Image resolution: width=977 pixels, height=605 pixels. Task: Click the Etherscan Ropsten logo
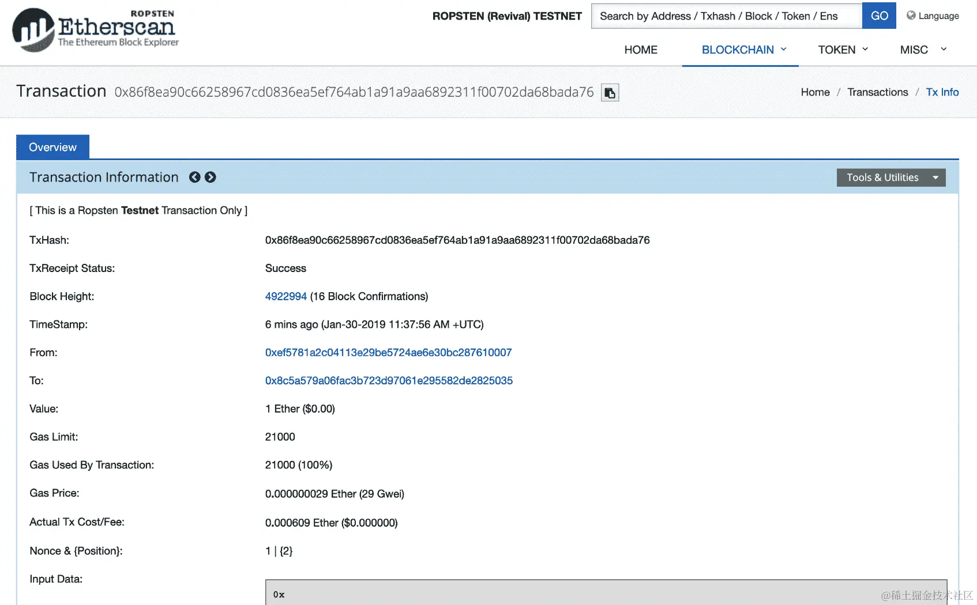point(96,30)
